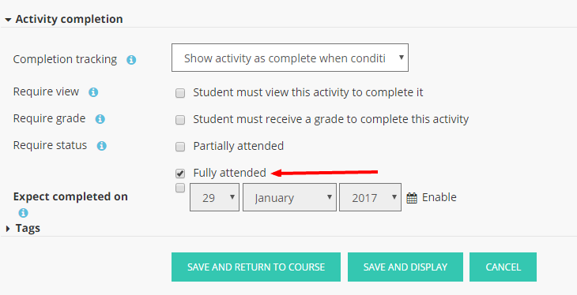Open the Completion tracking dropdown

coord(290,58)
